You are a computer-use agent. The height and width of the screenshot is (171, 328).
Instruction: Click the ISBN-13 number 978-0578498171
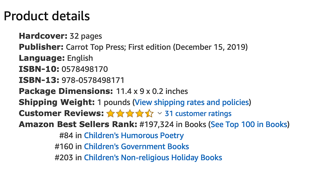(x=93, y=80)
